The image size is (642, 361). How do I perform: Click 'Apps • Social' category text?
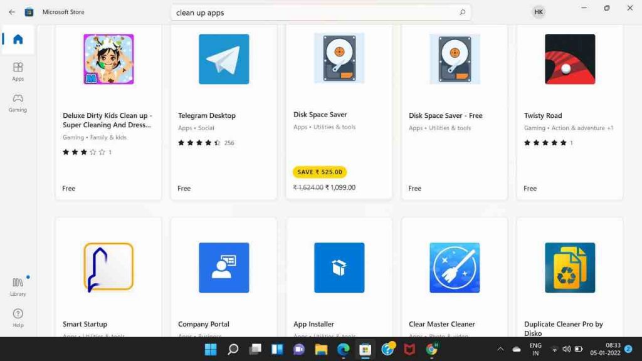196,128
